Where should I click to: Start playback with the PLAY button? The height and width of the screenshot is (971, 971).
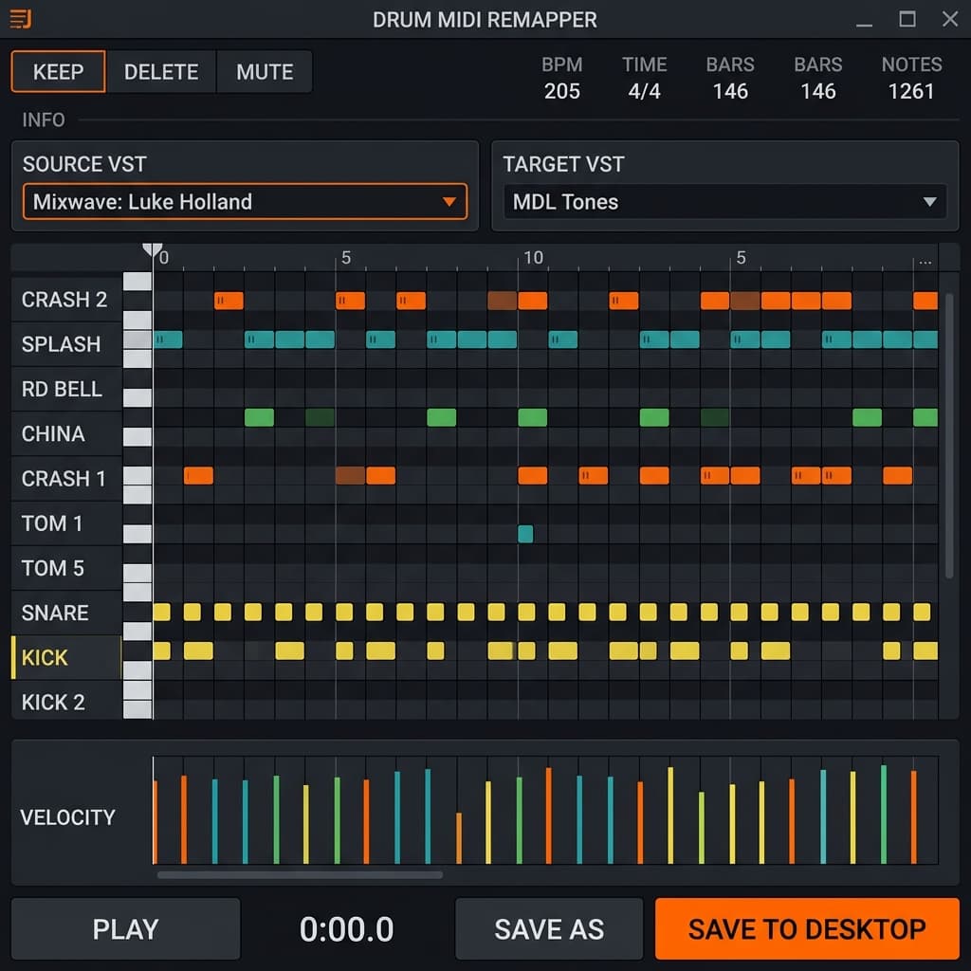125,929
